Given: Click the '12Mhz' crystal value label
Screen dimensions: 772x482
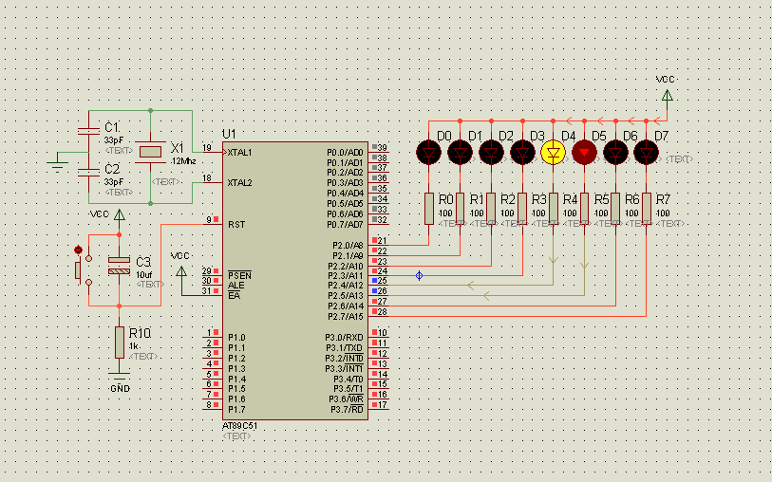Looking at the screenshot, I should coord(183,161).
